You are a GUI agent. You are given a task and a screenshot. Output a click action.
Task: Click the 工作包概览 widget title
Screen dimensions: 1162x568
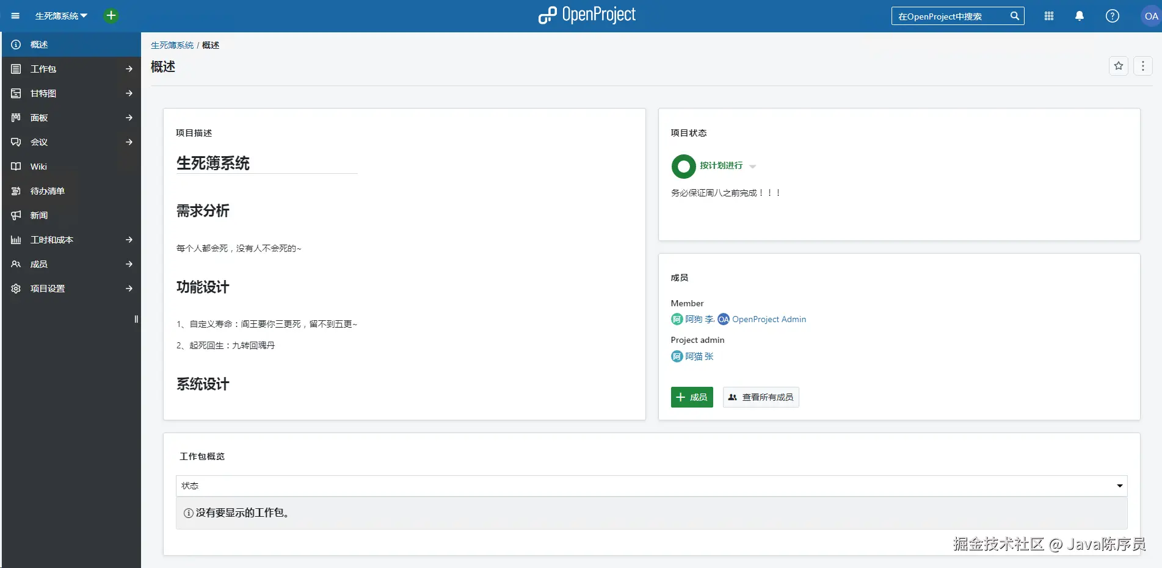pyautogui.click(x=202, y=456)
